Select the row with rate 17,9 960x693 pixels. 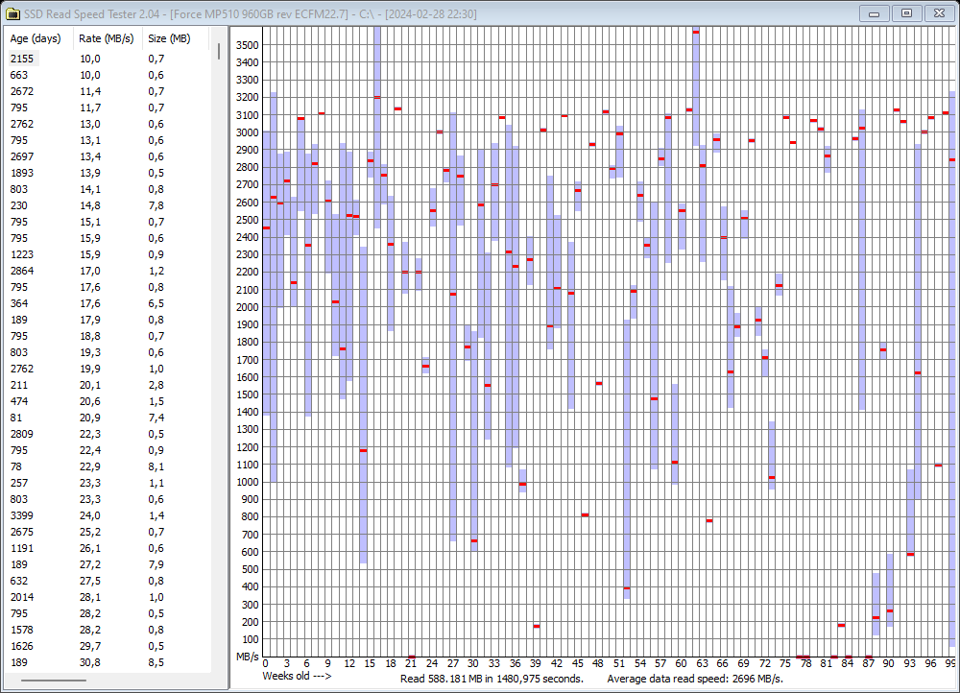tap(108, 320)
